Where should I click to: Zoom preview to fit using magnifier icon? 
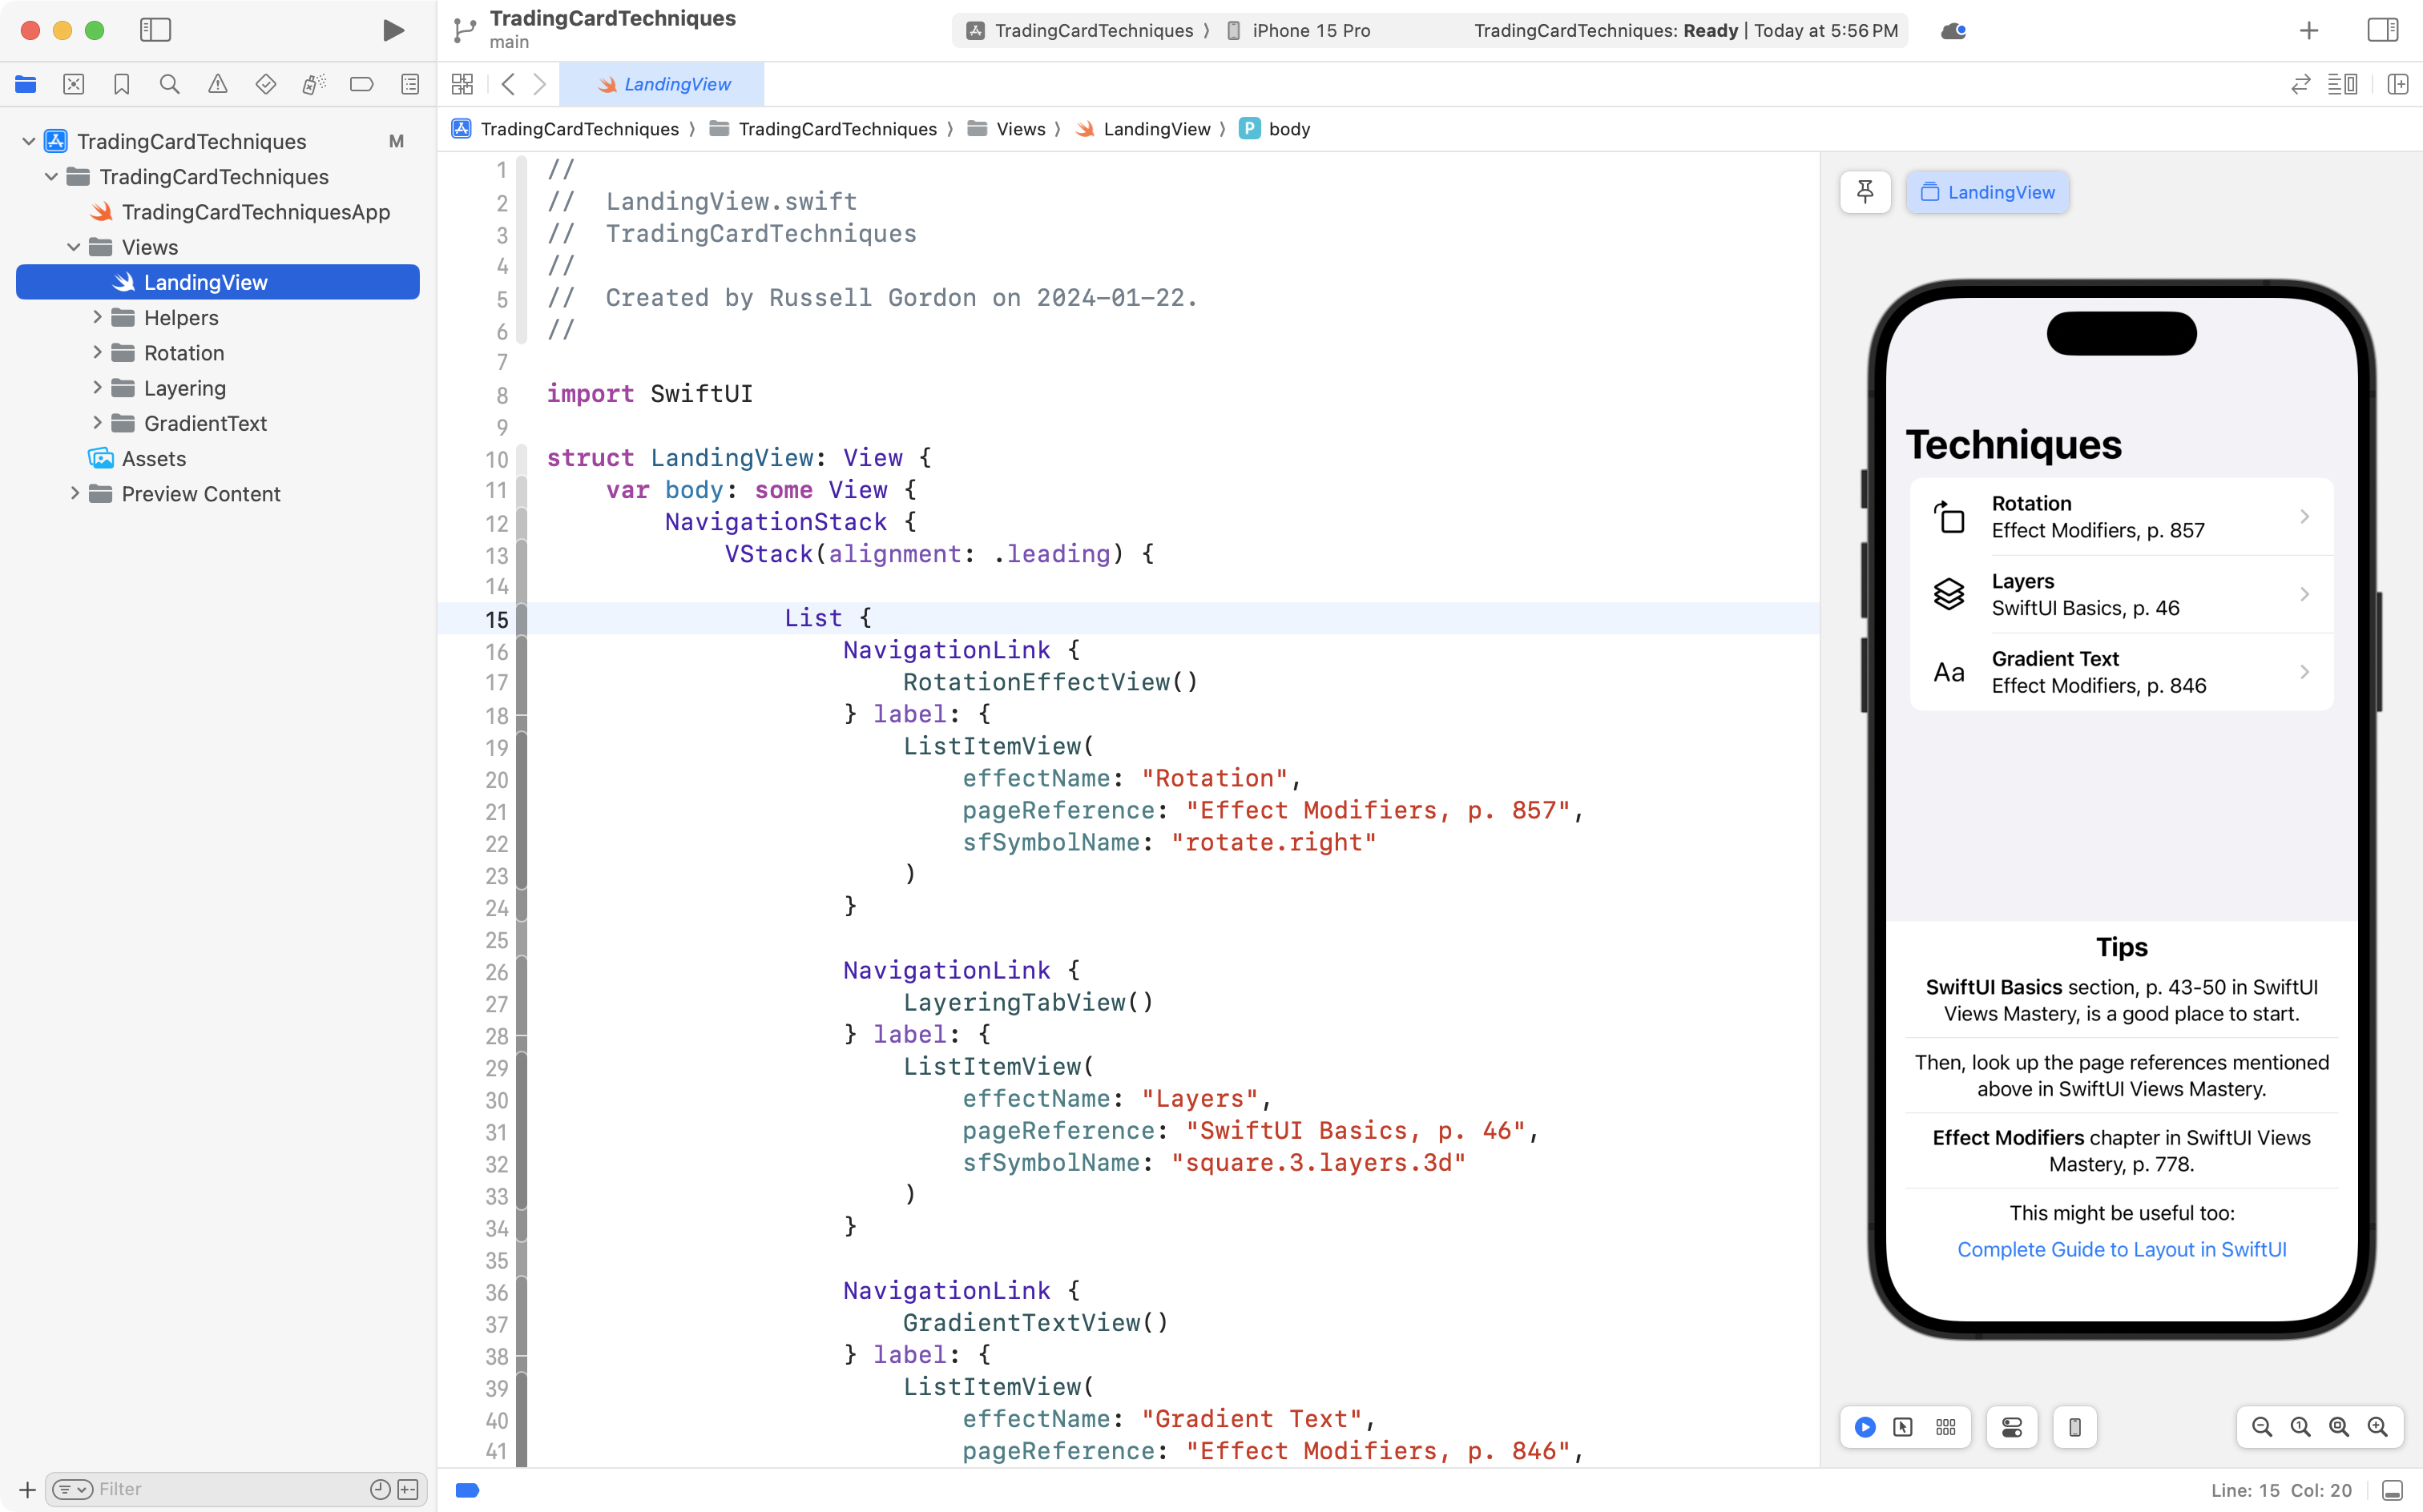2338,1427
